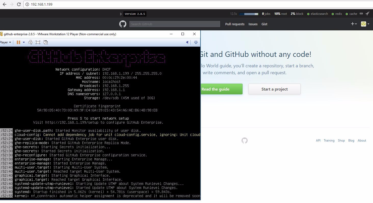373x203 pixels.
Task: Send Ctrl+Alt+Del to virtual machine
Action: tap(30, 42)
